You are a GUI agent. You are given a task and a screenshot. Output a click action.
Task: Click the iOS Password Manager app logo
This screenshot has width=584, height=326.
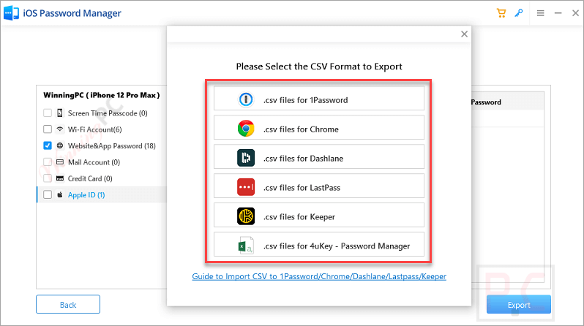(11, 13)
